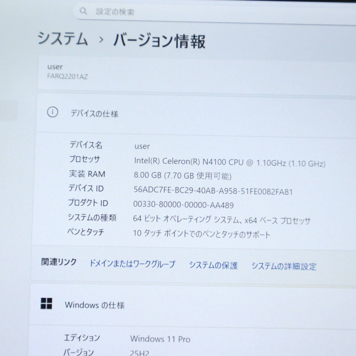Select the Windows 11 Pro edition value
Viewport: 356px width, 356px height.
tap(160, 339)
